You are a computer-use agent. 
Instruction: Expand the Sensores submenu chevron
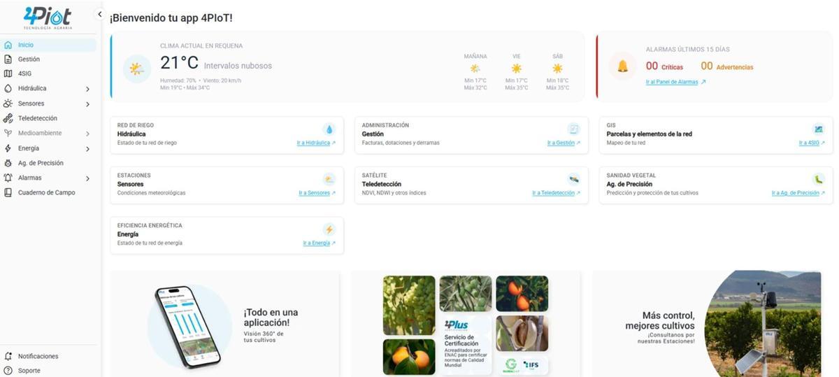(87, 104)
